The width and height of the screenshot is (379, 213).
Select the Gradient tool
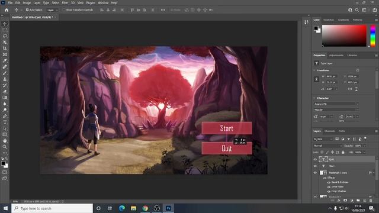tap(5, 98)
